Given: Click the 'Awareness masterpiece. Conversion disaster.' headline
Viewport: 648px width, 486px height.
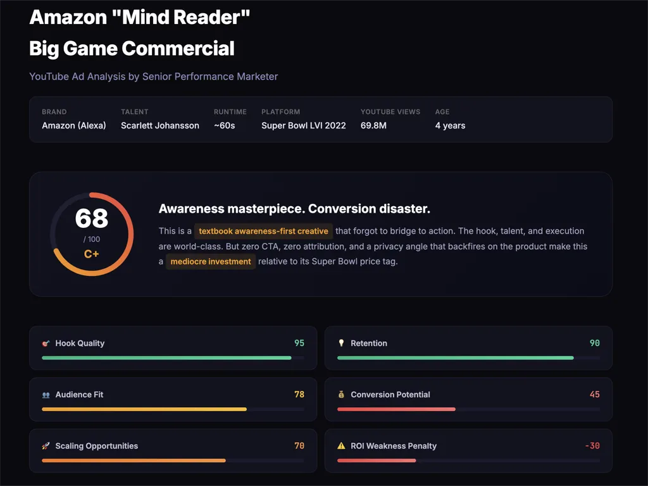Looking at the screenshot, I should pyautogui.click(x=294, y=209).
